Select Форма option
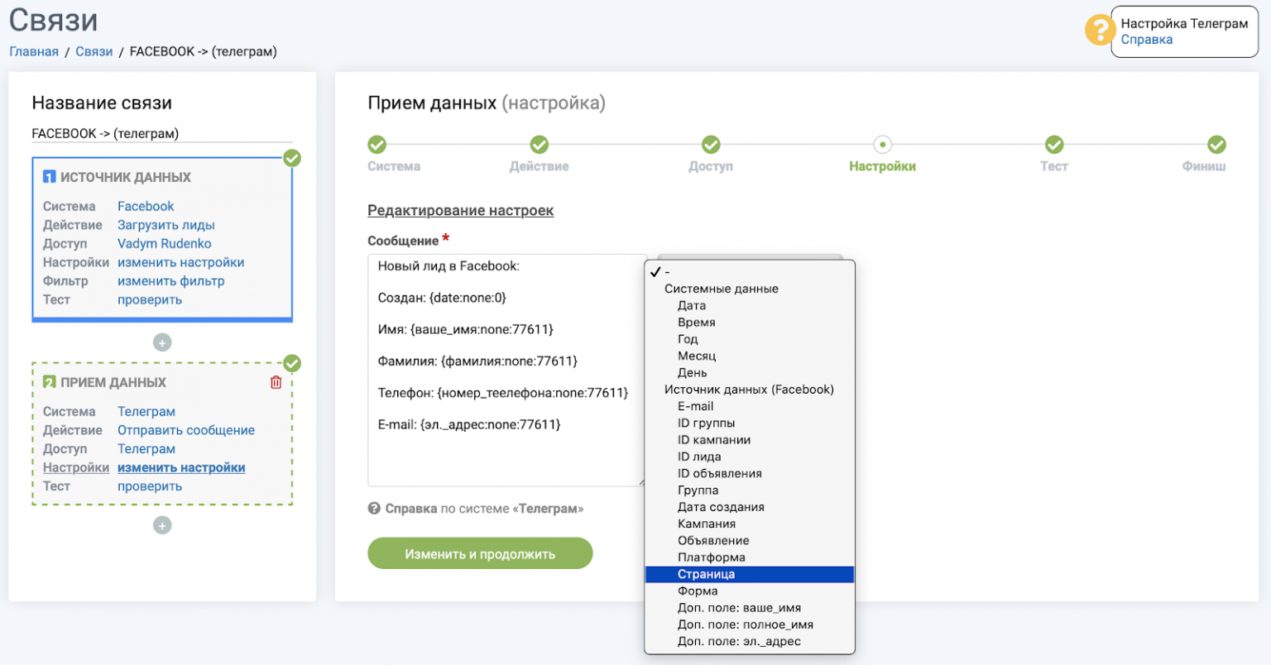This screenshot has height=665, width=1271. pyautogui.click(x=750, y=591)
